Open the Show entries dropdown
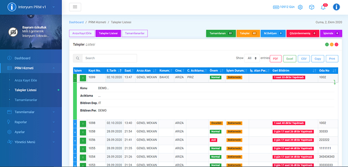The height and width of the screenshot is (167, 348). (252, 58)
